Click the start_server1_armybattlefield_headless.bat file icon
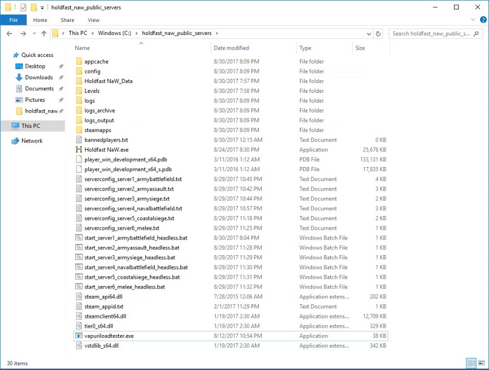Image resolution: width=489 pixels, height=370 pixels. tap(79, 238)
